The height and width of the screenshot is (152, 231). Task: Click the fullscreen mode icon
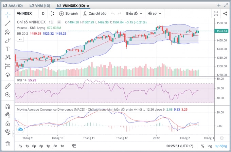(x=216, y=14)
